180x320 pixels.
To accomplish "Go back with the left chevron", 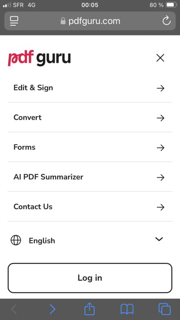I will 14,309.
